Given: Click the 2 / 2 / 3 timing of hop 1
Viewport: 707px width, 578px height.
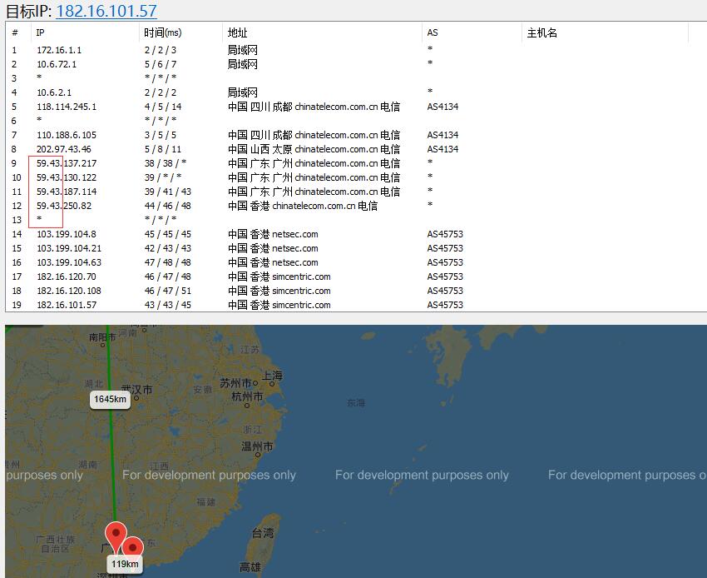Looking at the screenshot, I should click(x=161, y=50).
